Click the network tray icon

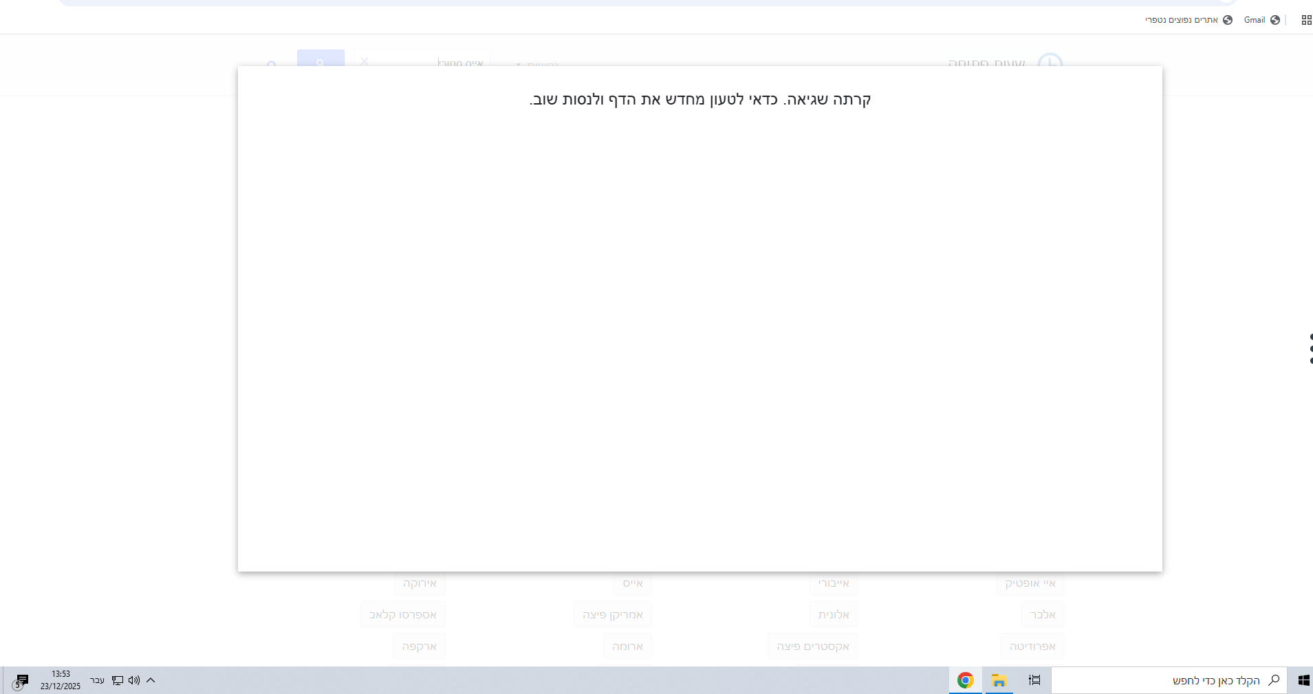point(118,680)
